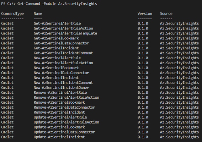Place cursor in Get-Command prompt line

coord(49,4)
